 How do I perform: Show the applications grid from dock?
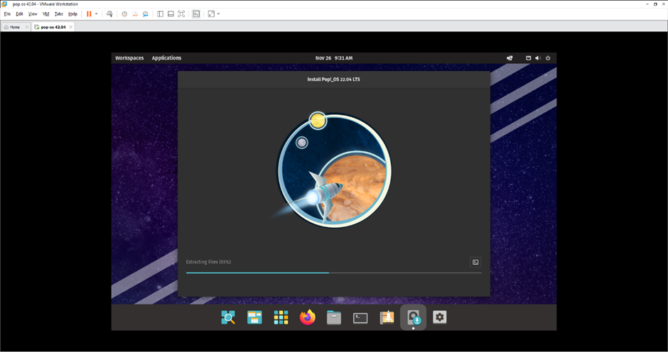pyautogui.click(x=281, y=317)
